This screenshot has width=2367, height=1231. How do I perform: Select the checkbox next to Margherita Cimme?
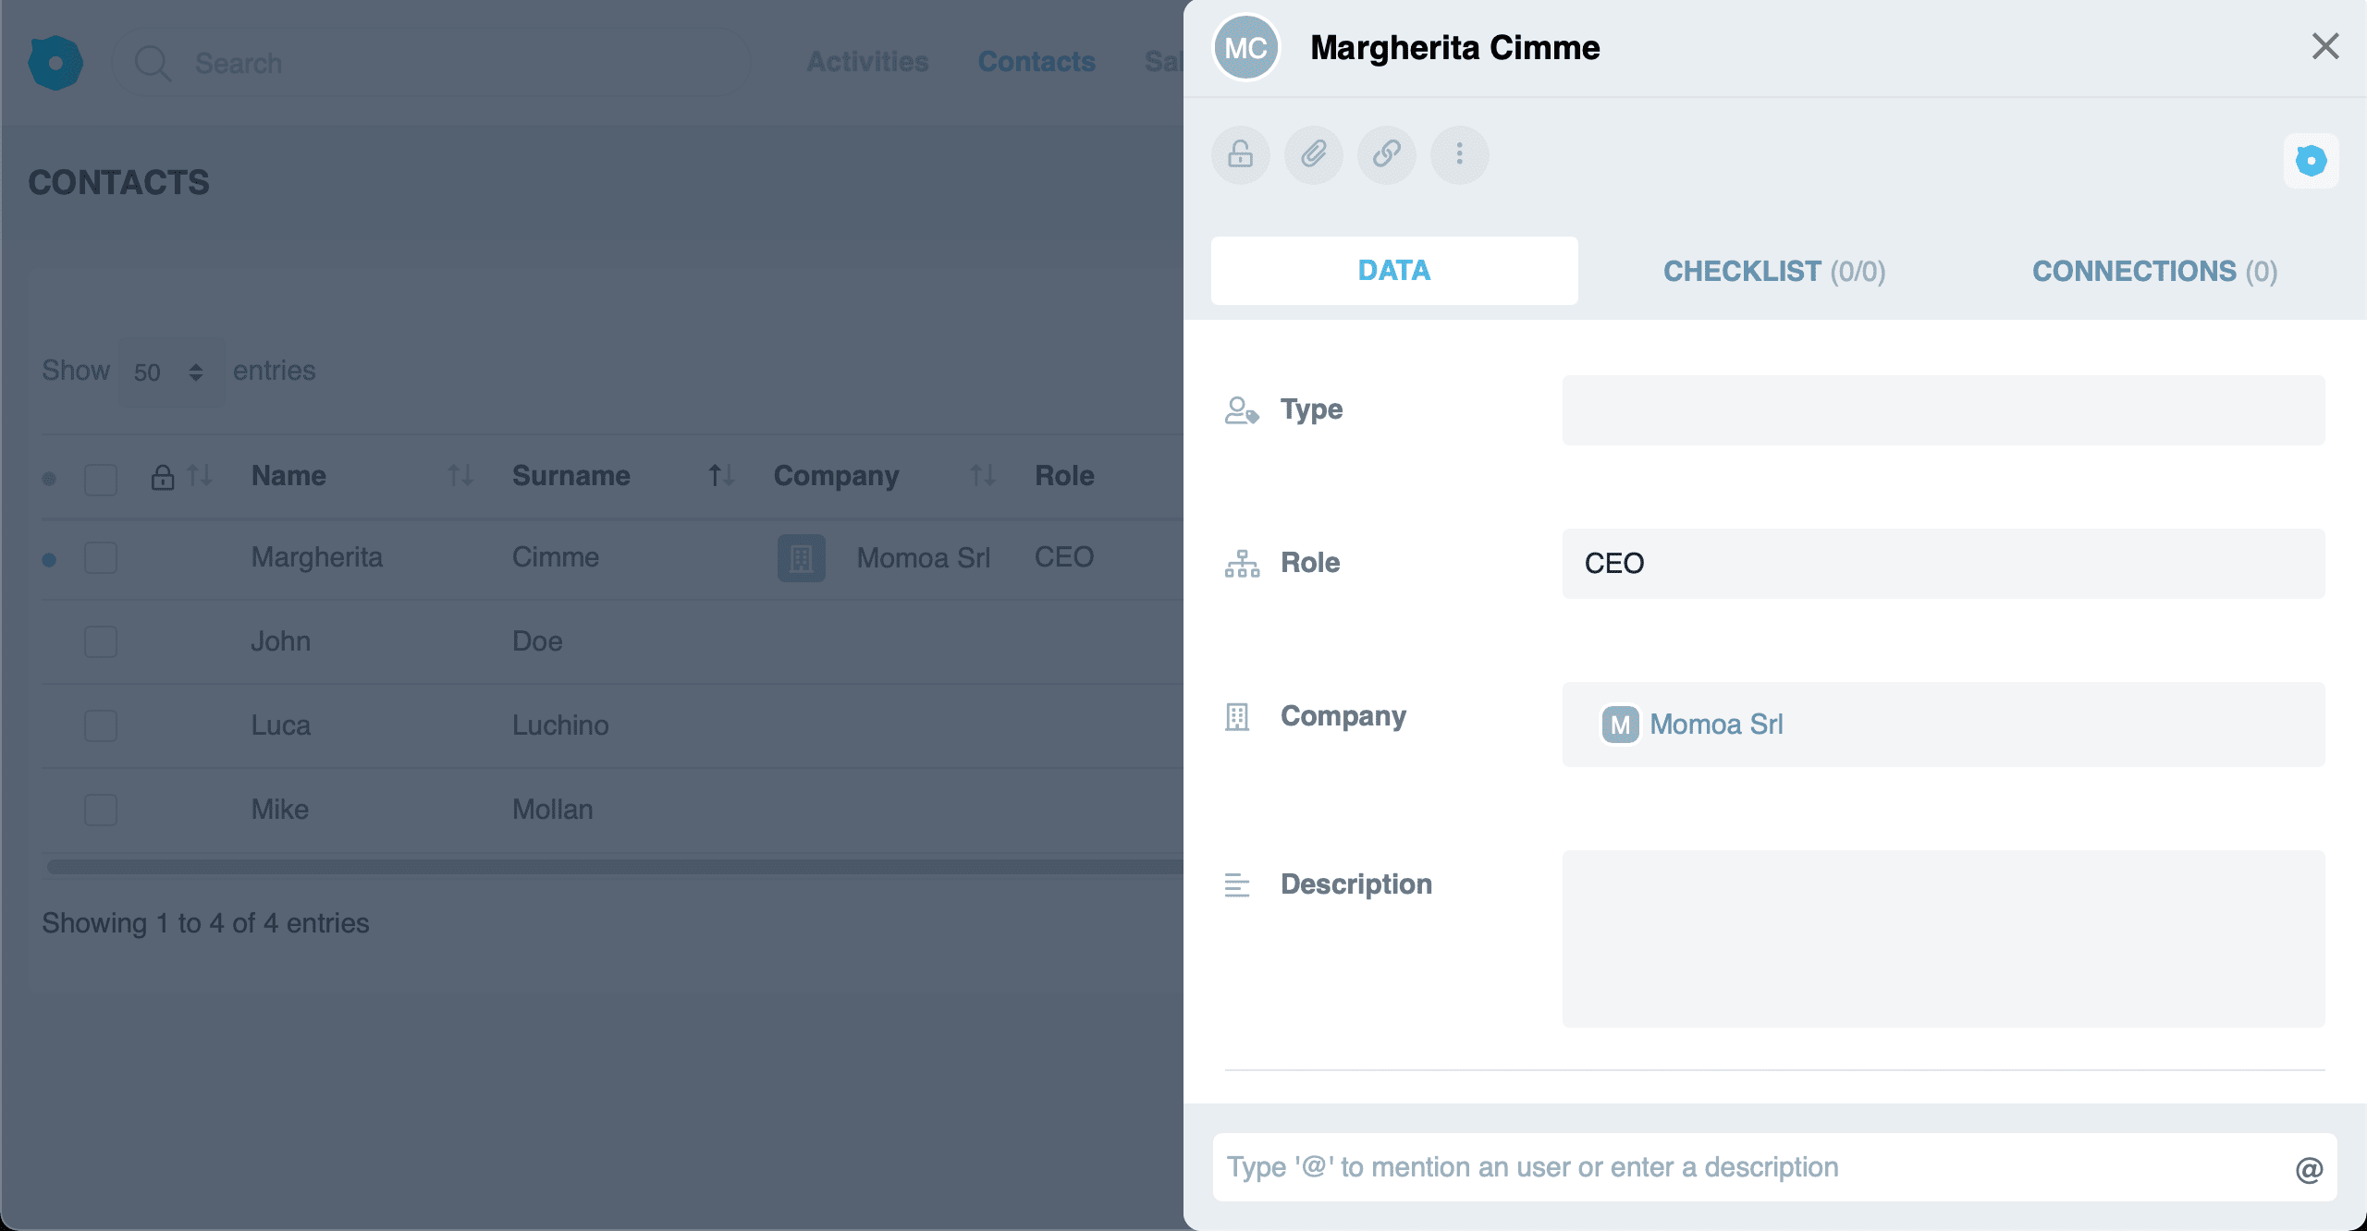coord(100,557)
